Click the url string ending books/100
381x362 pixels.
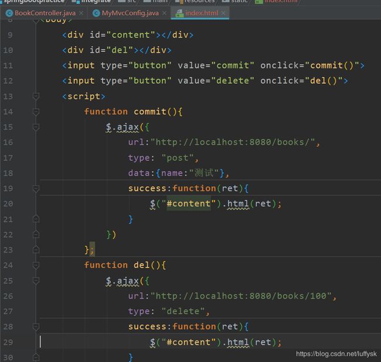click(x=241, y=296)
